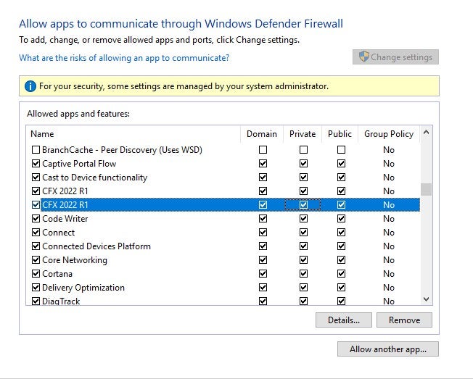The width and height of the screenshot is (473, 379).
Task: Remove the selected CFX 2022 R1 entry
Action: [x=404, y=320]
